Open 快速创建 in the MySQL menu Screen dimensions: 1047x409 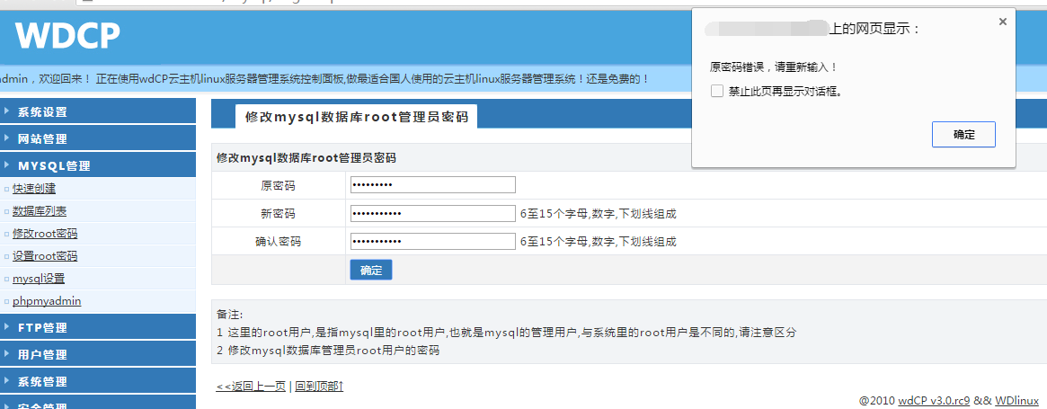click(34, 189)
